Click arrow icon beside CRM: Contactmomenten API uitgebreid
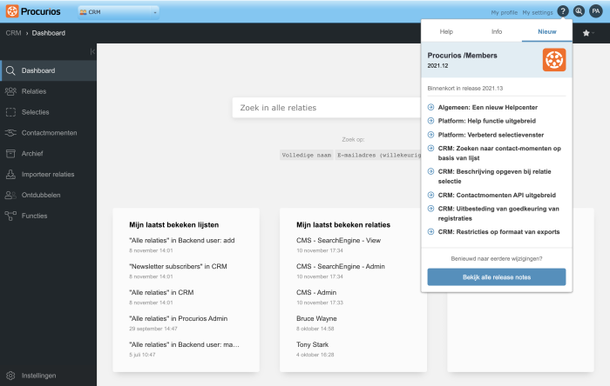Image resolution: width=610 pixels, height=386 pixels. tap(430, 195)
